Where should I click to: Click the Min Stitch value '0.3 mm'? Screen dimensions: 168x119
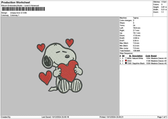(136, 46)
